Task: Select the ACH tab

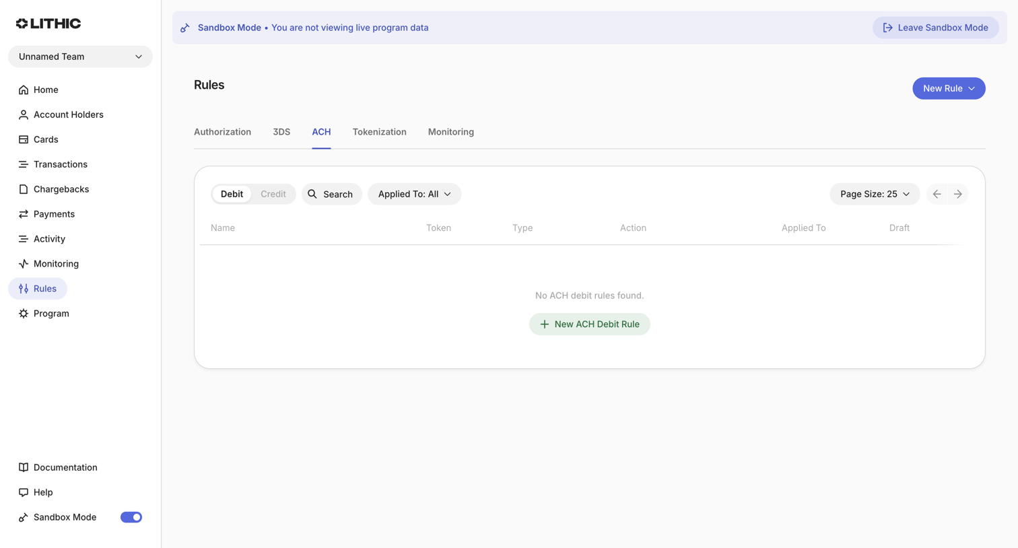Action: coord(321,132)
